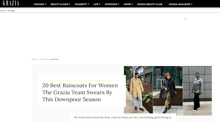The width and height of the screenshot is (220, 123).
Task: Click the Home breadcrumb
Action: 34,59
